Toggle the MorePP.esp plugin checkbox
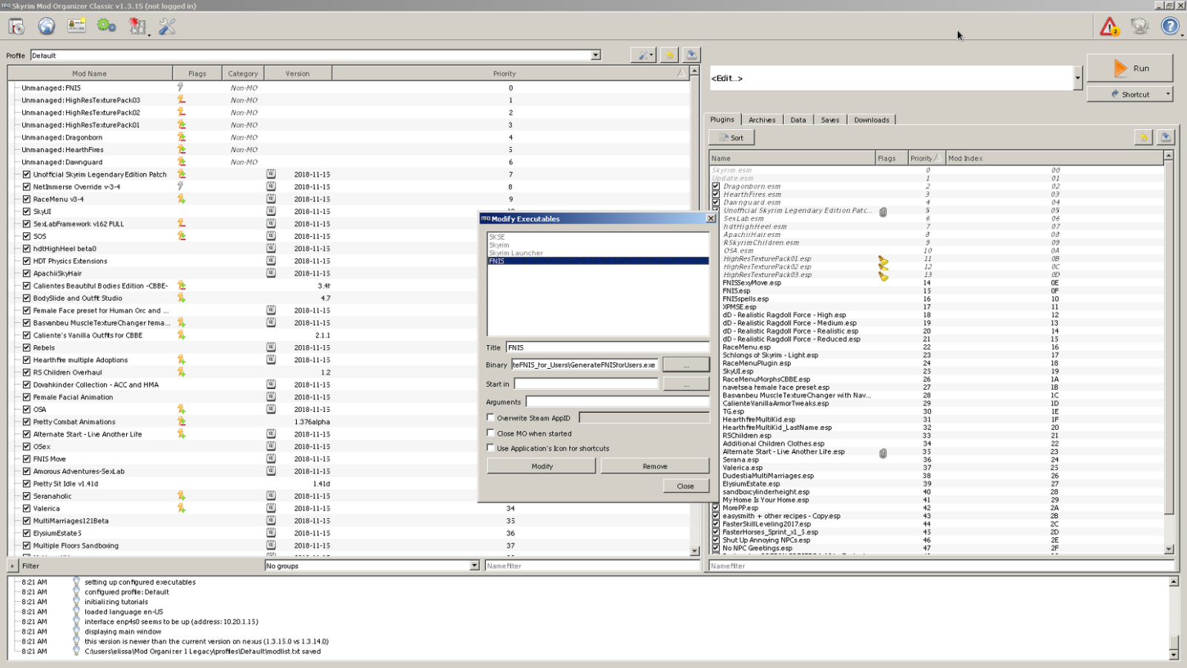Image resolution: width=1187 pixels, height=668 pixels. (716, 508)
